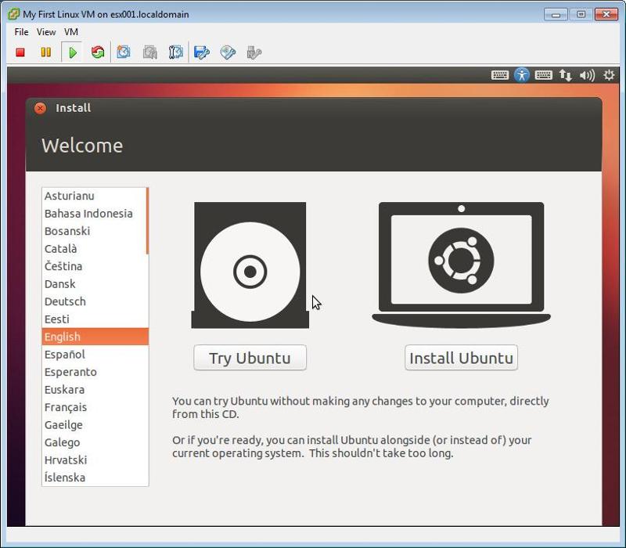626x548 pixels.
Task: Open the first keyboard indicator in Ubuntu panel
Action: click(499, 75)
